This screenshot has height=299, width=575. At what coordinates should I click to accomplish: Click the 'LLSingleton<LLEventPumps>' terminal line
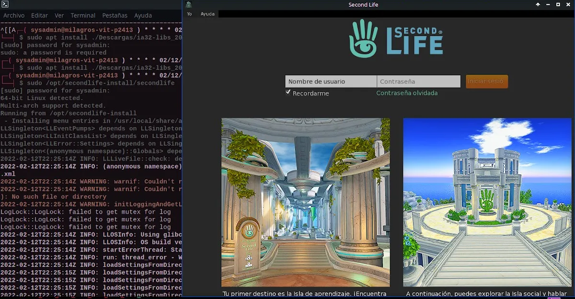pos(91,128)
